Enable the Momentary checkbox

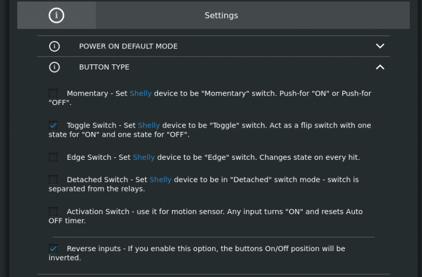[53, 93]
